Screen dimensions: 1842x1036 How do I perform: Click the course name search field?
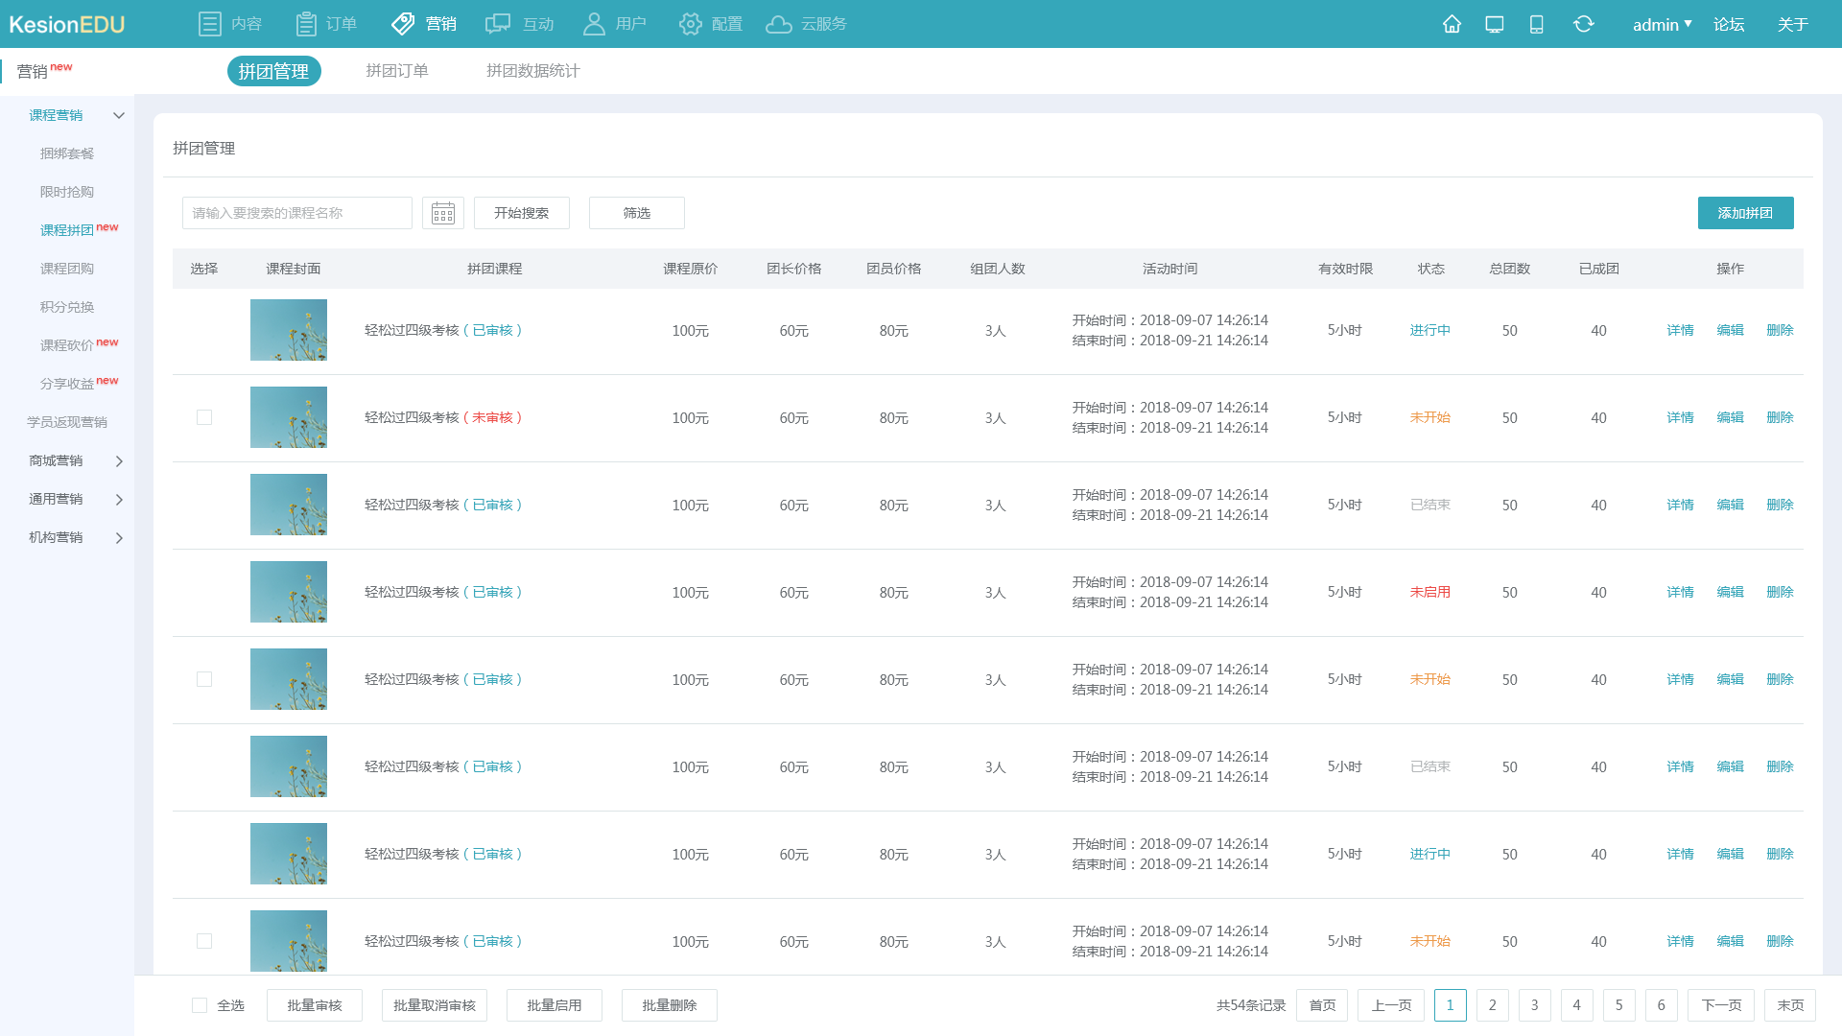(x=297, y=213)
